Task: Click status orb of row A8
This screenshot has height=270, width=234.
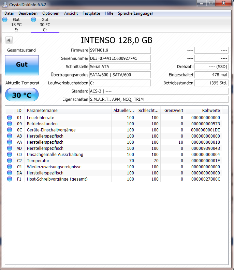Action: point(10,136)
